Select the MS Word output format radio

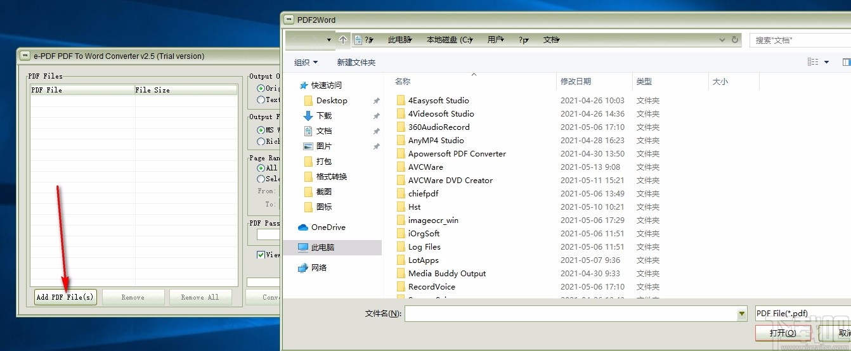[261, 130]
